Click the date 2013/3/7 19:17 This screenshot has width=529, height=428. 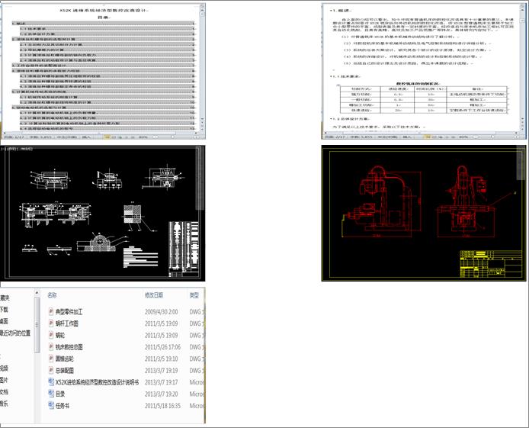tap(162, 382)
